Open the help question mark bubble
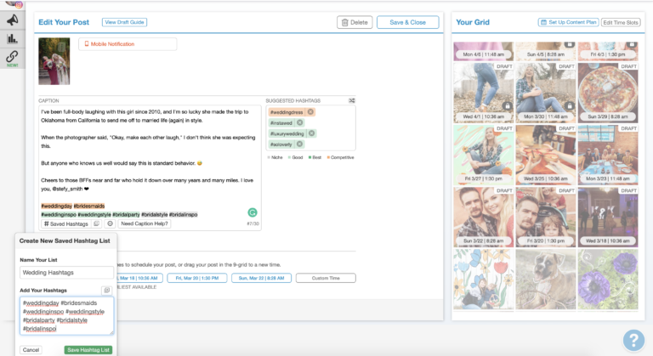The image size is (653, 356). click(633, 340)
